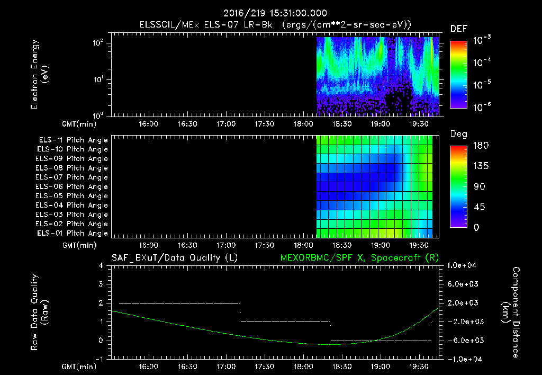542x375 pixels.
Task: Select the green MEXORBMC/SPF X, Spacecraft (R) legend
Action: pos(359,258)
